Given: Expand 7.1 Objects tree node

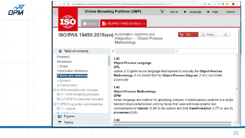Looking at the screenshot, I should coord(58,108).
